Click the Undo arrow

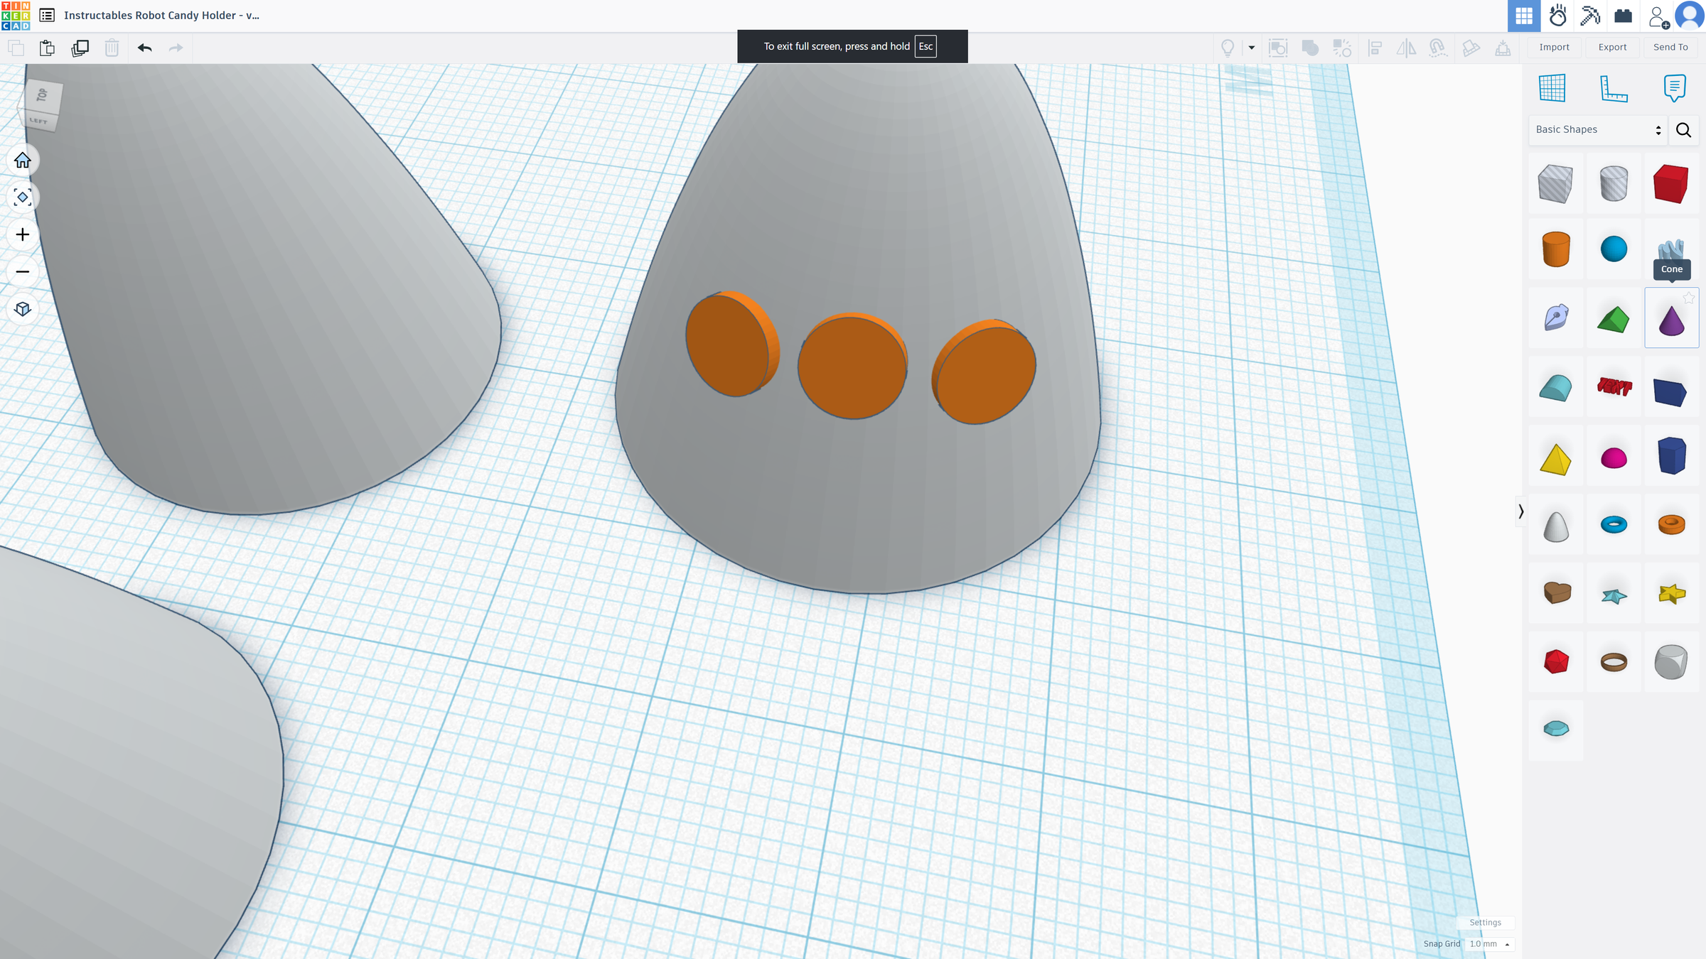pyautogui.click(x=145, y=48)
